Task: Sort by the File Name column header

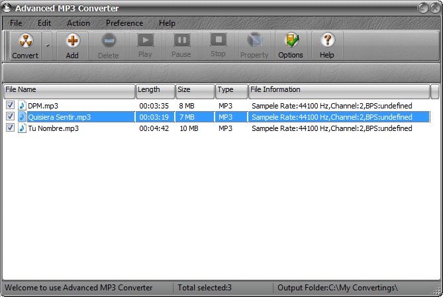Action: (x=70, y=91)
